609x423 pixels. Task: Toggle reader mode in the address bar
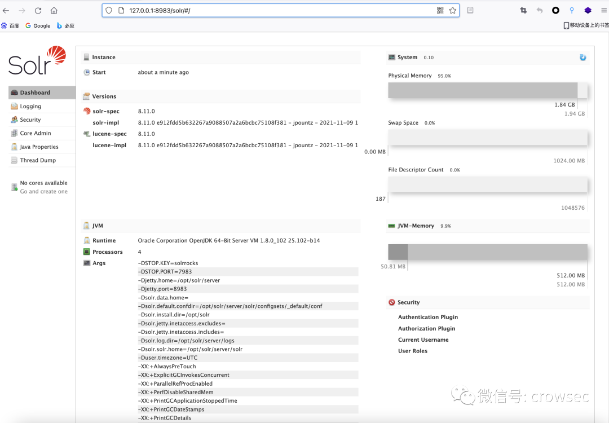point(470,10)
